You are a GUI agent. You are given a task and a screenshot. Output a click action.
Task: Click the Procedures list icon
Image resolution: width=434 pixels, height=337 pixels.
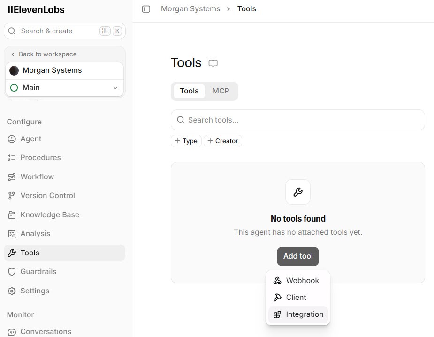point(12,158)
